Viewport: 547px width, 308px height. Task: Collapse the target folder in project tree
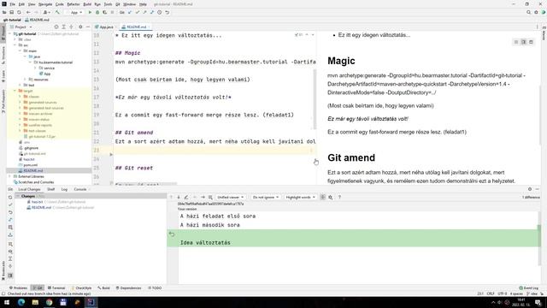tap(15, 91)
